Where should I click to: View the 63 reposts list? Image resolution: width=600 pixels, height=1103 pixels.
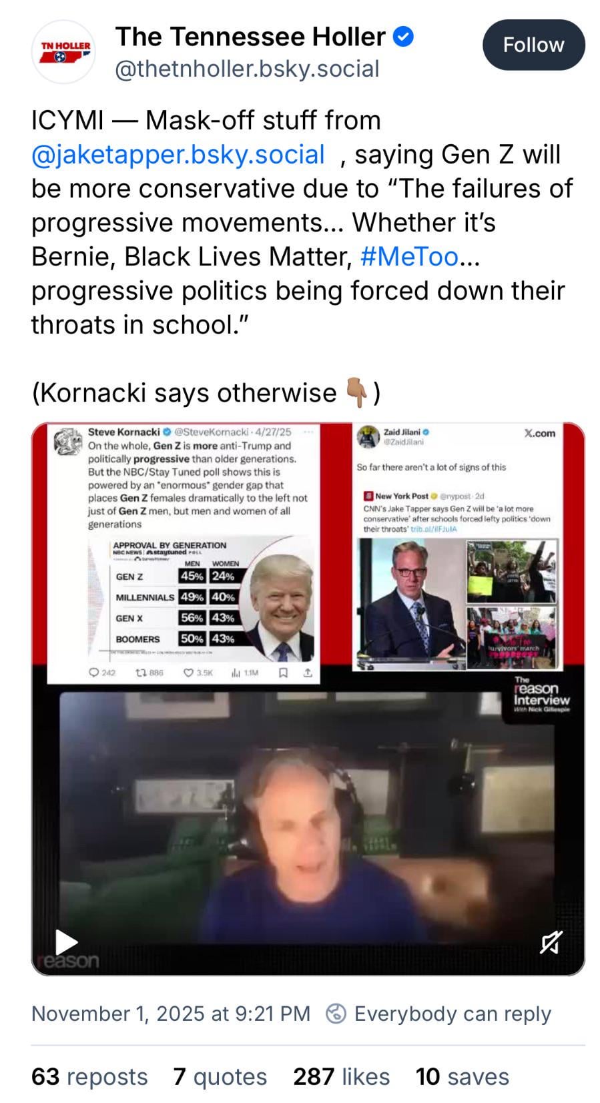point(89,1076)
